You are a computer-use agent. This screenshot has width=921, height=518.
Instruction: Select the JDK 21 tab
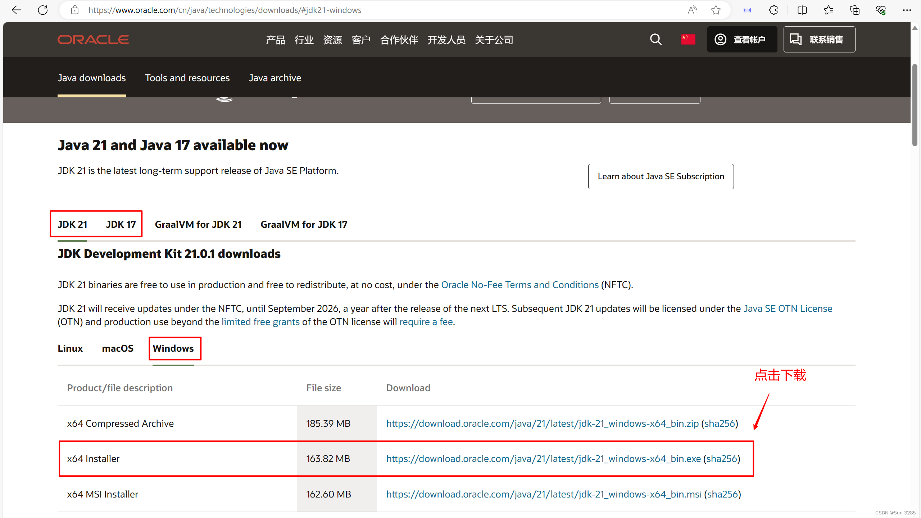[72, 224]
